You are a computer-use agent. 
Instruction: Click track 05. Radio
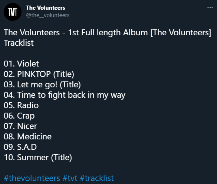click(21, 105)
